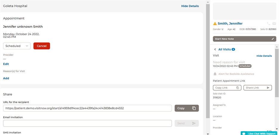
Task: Collapse appointment with top Hide Details link
Action: click(x=190, y=6)
